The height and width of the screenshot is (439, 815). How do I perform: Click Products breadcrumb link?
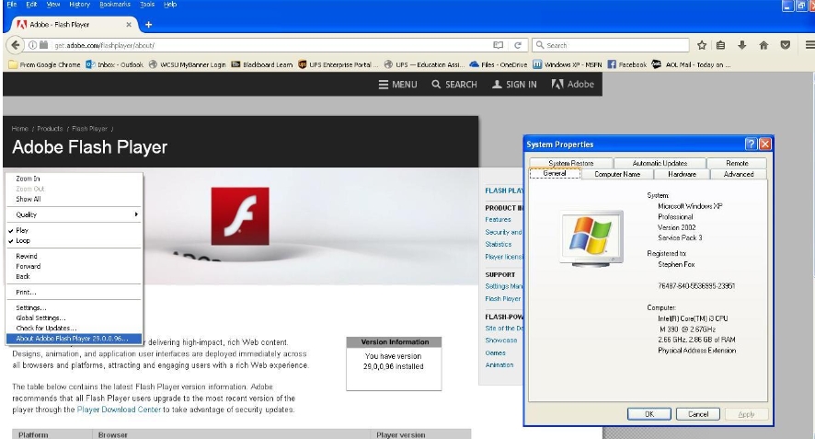[50, 129]
